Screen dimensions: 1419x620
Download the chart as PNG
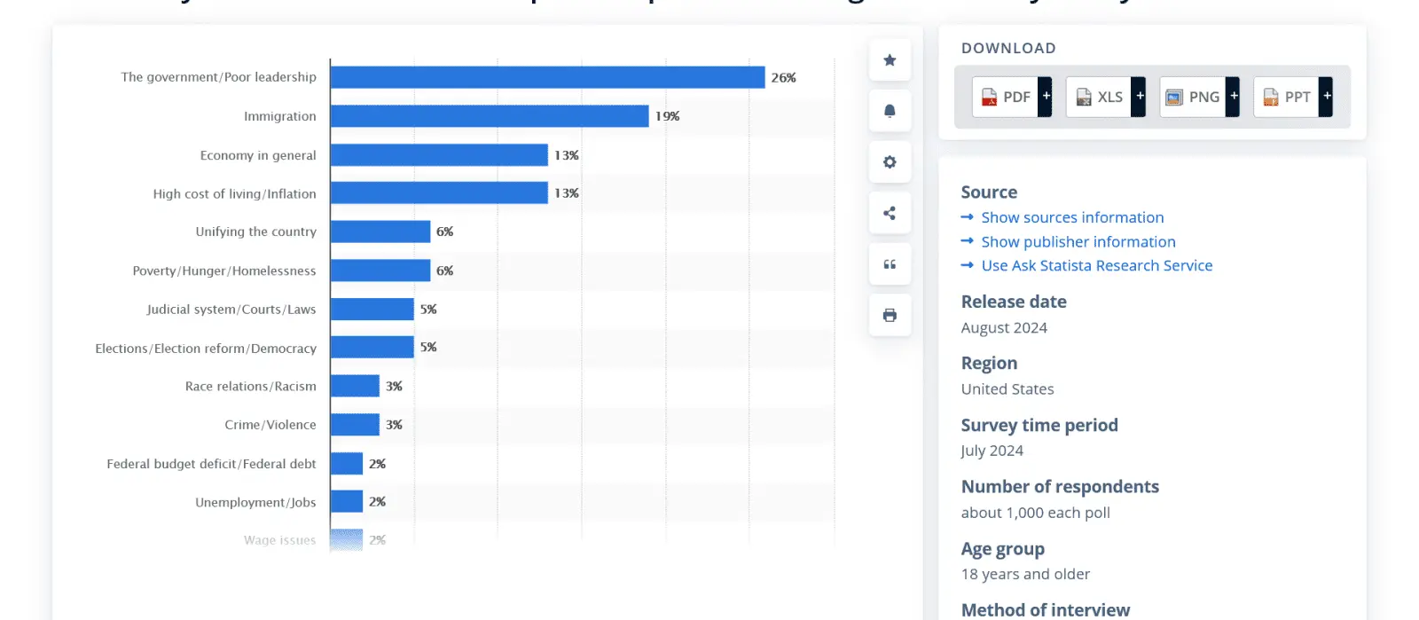click(x=1193, y=97)
